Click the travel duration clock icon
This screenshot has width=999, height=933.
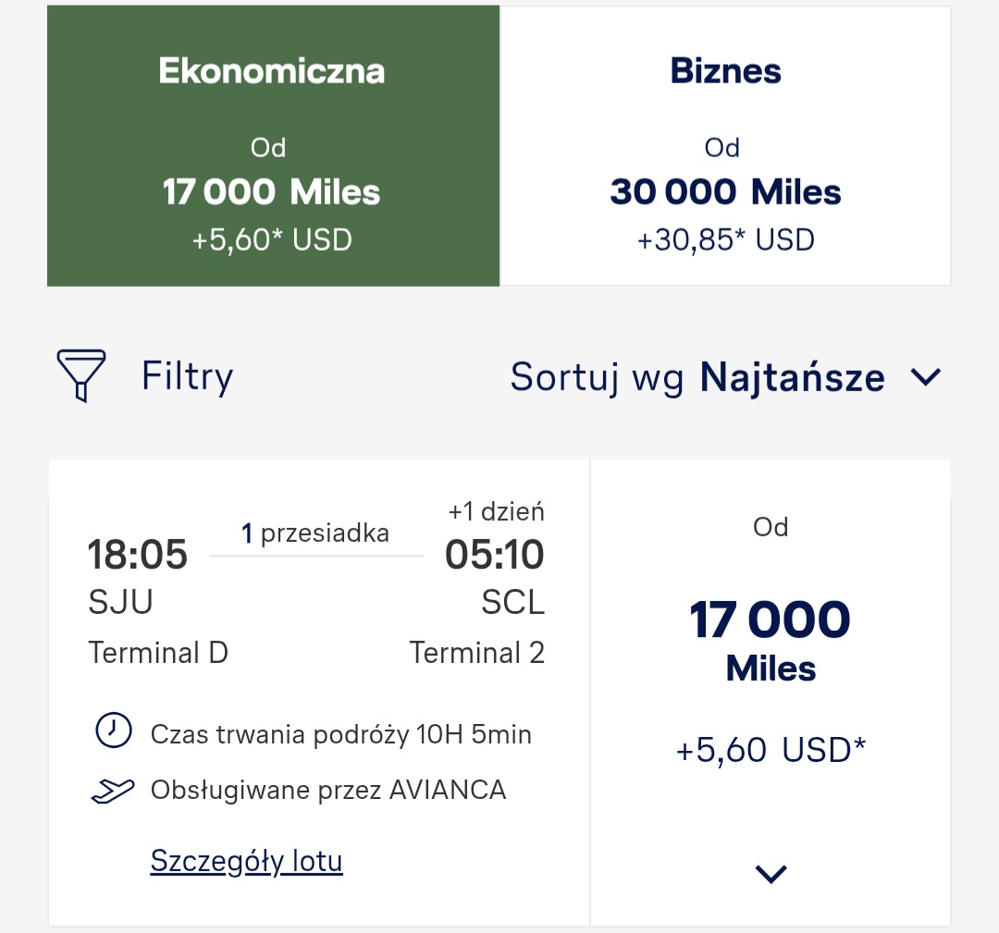pos(114,730)
